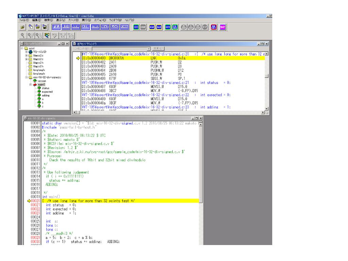The image size is (348, 261).
Task: Click the red RESET button
Action: [x=214, y=27]
